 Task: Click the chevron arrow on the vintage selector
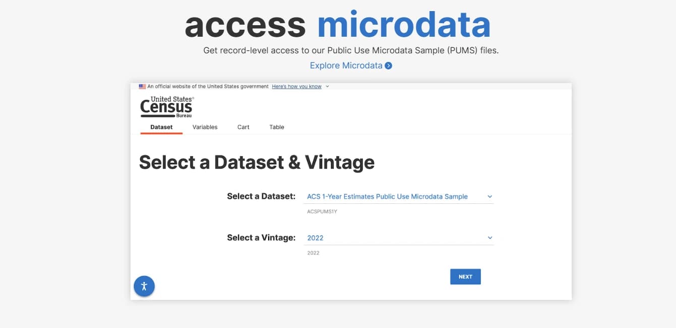[x=489, y=238]
